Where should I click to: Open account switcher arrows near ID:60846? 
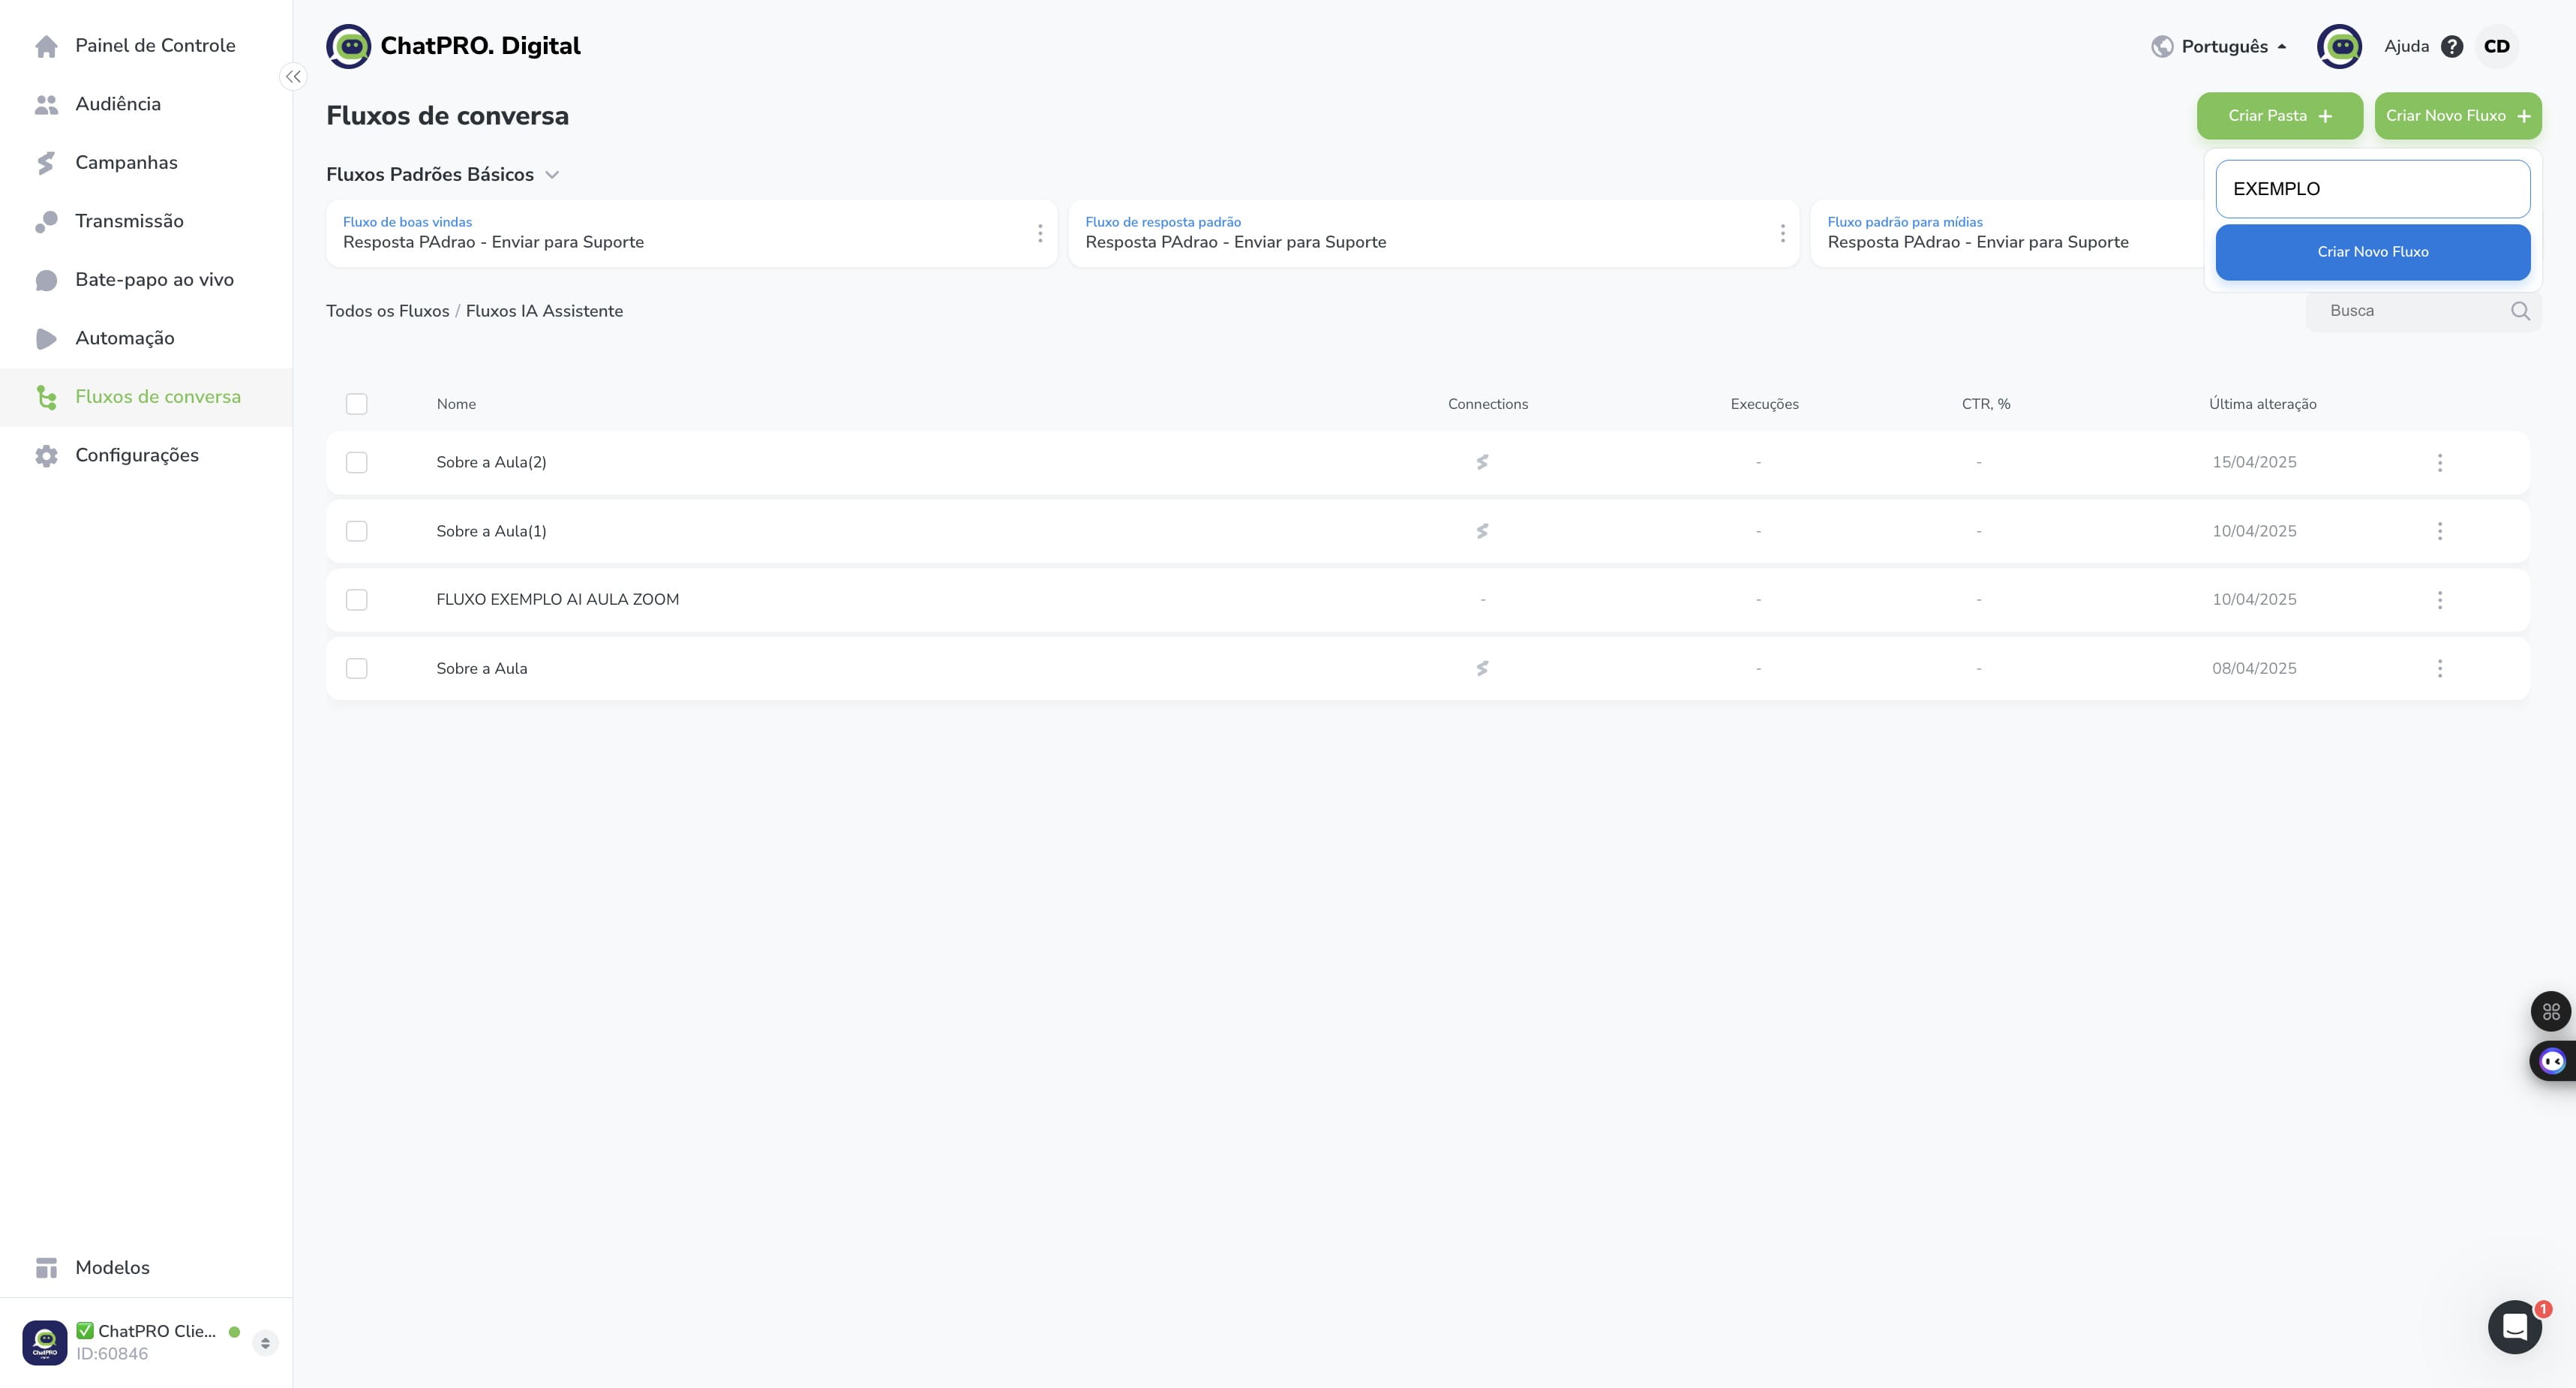click(x=265, y=1343)
